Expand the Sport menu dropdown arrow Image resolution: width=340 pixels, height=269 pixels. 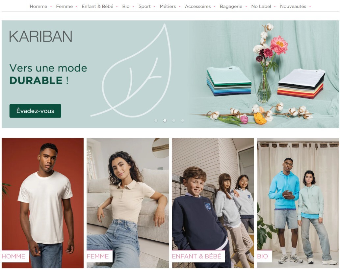click(x=154, y=7)
